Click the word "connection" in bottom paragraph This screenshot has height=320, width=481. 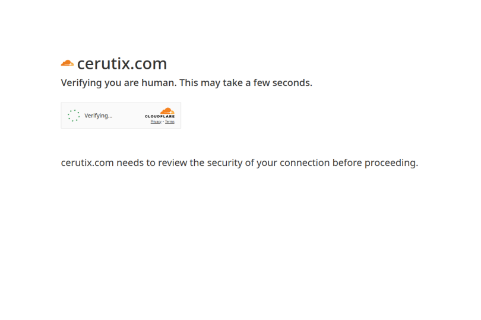pyautogui.click(x=305, y=162)
